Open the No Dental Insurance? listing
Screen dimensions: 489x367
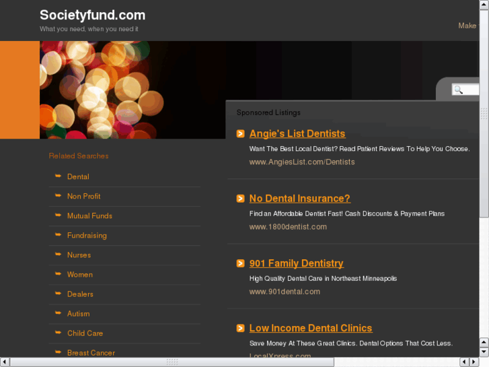click(300, 199)
